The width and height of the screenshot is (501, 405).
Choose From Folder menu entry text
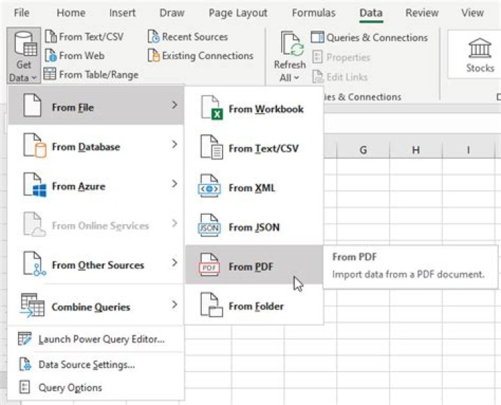pos(256,306)
